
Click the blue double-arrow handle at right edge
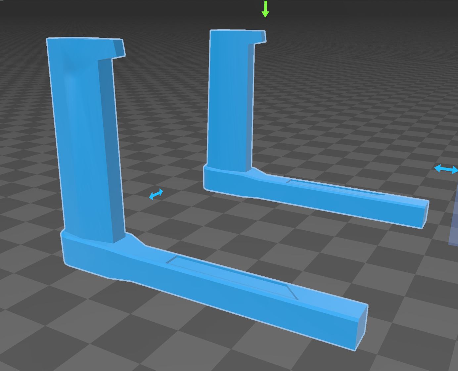[446, 169]
